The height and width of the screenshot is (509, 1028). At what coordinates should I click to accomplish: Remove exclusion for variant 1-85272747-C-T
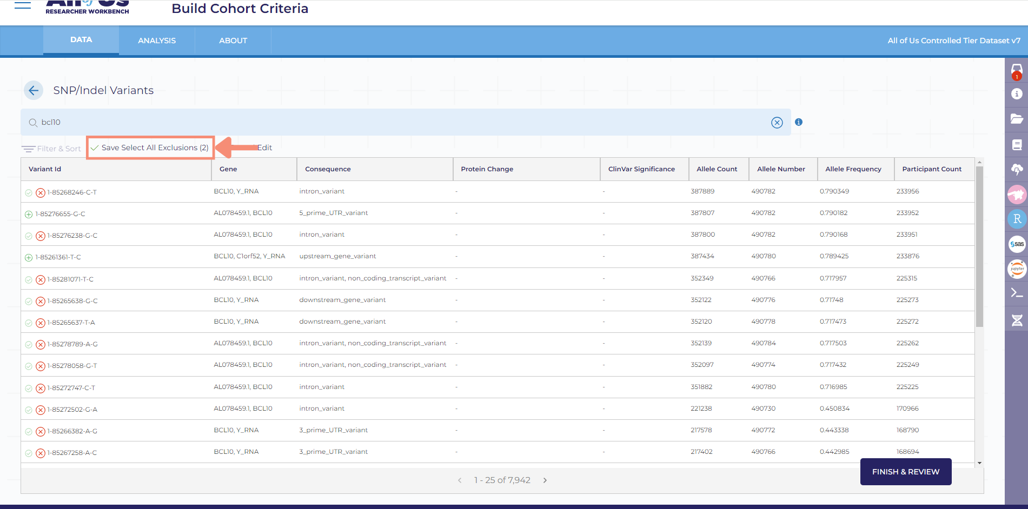pyautogui.click(x=41, y=388)
